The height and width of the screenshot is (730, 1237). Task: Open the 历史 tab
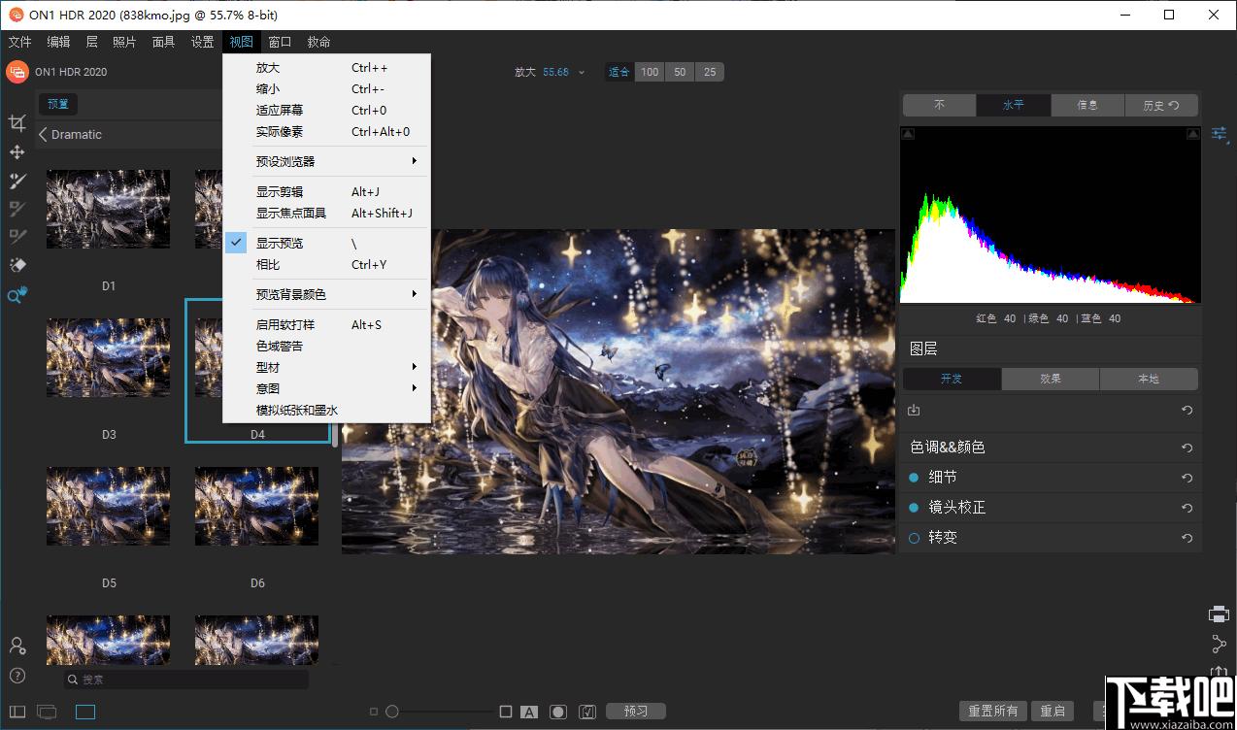click(x=1161, y=105)
